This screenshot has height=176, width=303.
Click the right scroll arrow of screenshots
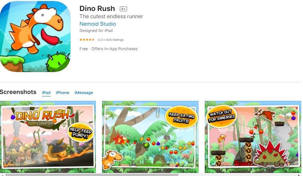pyautogui.click(x=300, y=175)
